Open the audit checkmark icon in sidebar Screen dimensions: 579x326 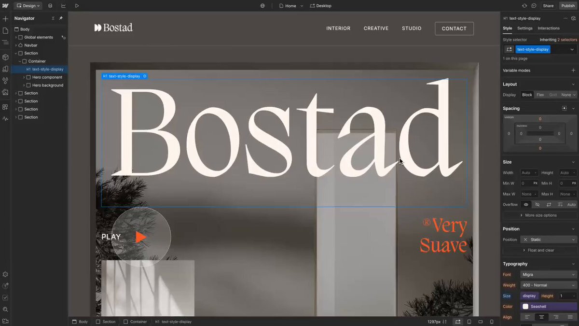pos(5,298)
